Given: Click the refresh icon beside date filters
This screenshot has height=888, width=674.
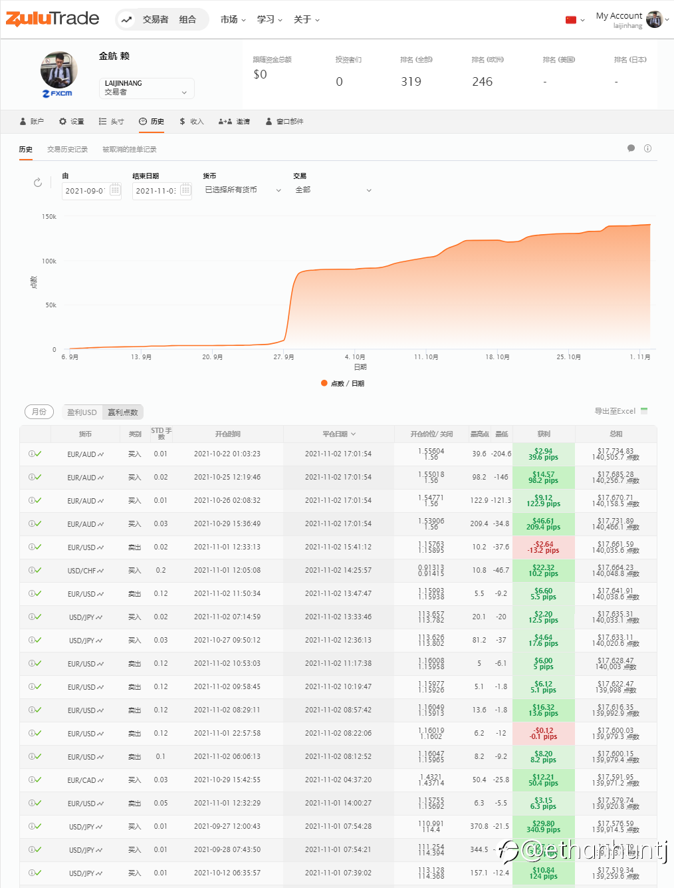Looking at the screenshot, I should point(38,182).
